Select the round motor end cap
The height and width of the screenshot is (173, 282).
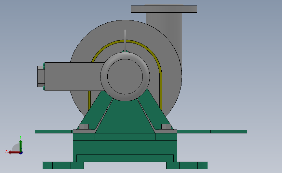(x=125, y=77)
